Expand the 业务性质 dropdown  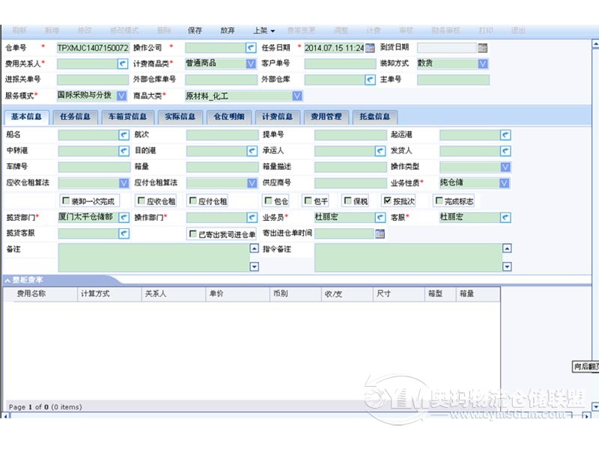click(504, 183)
